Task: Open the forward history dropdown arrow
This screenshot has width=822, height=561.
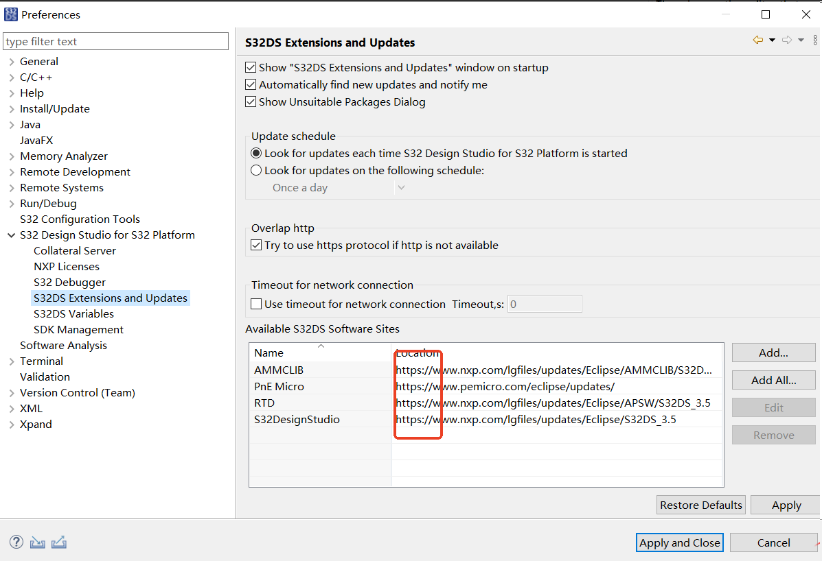Action: tap(801, 40)
